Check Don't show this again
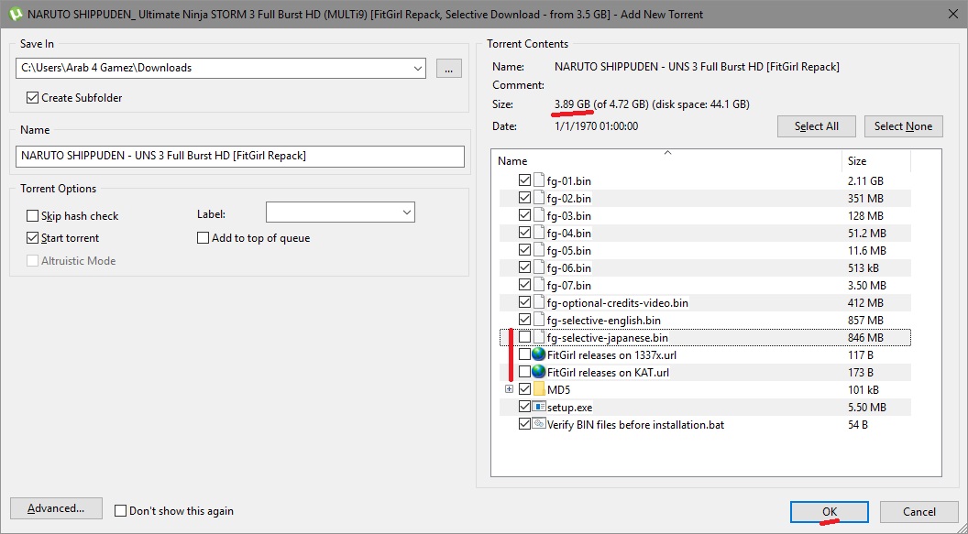Viewport: 968px width, 534px height. click(x=120, y=510)
